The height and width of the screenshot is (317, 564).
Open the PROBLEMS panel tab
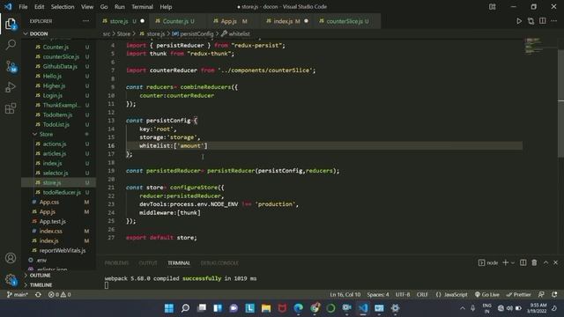point(116,262)
